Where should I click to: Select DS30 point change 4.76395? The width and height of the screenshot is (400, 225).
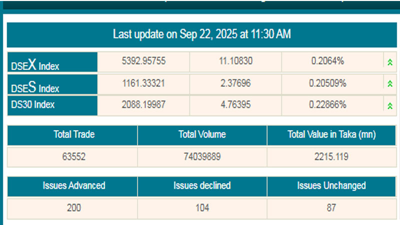click(235, 105)
